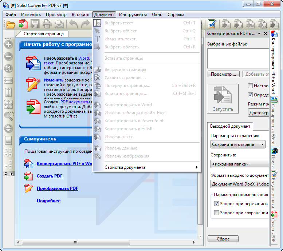The width and height of the screenshot is (283, 251).
Task: Select the 1:1 actual size icon
Action: (8, 68)
